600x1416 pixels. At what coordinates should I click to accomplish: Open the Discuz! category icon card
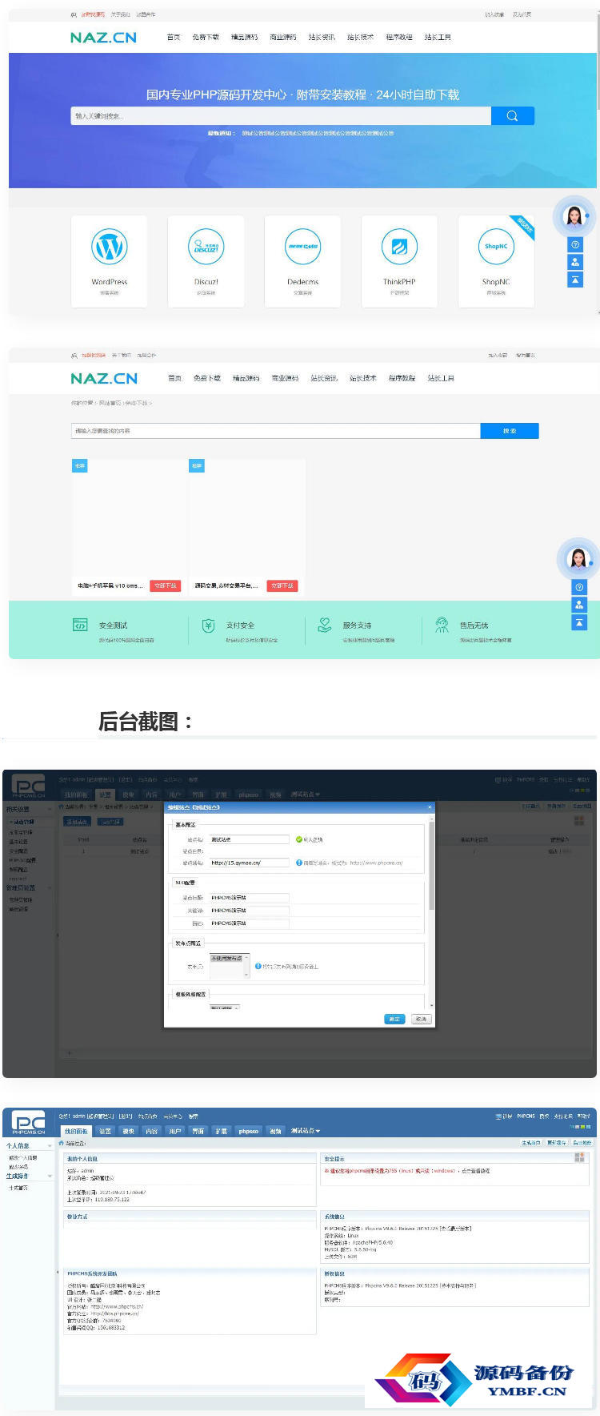(206, 260)
